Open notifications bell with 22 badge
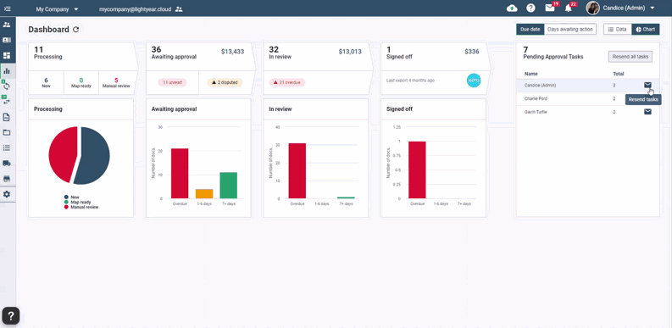The image size is (672, 328). [x=569, y=8]
